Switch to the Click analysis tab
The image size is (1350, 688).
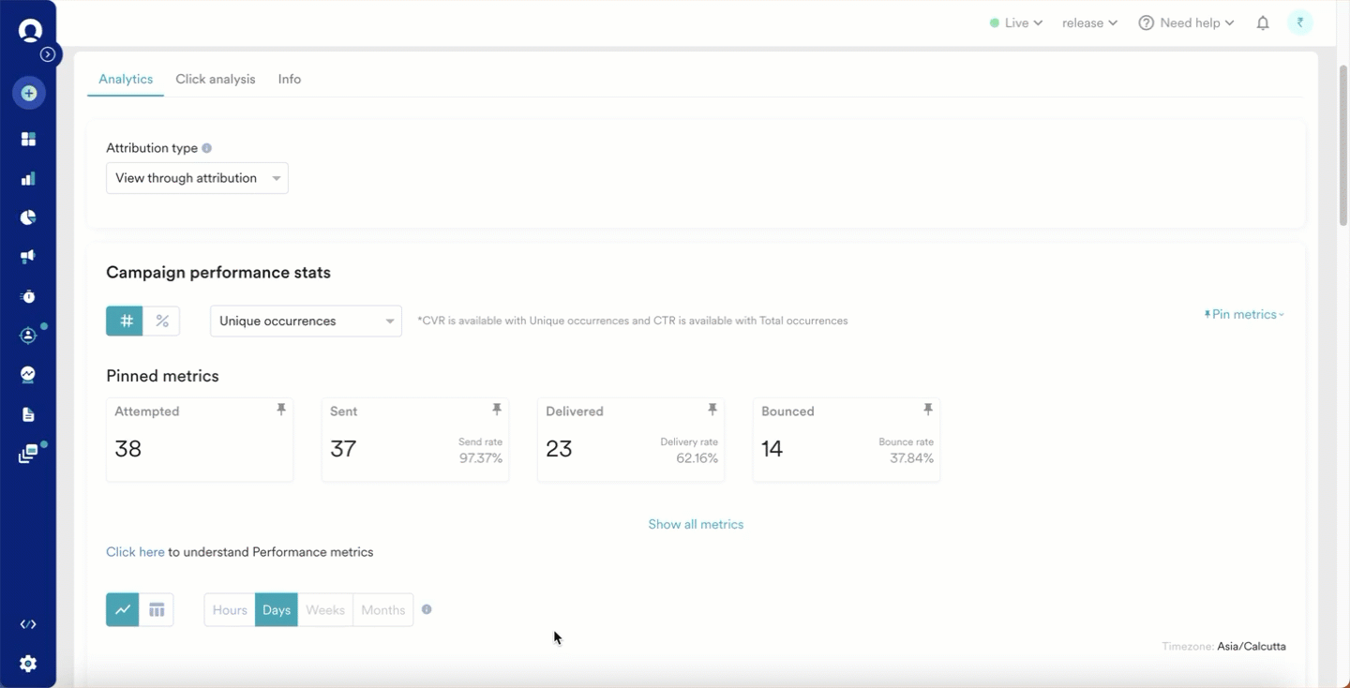[x=216, y=79]
